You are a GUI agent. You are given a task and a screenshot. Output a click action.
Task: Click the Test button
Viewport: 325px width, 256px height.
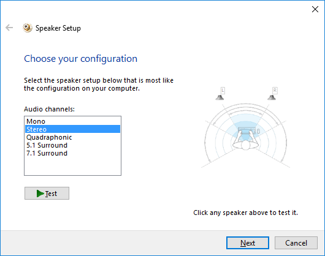(x=47, y=194)
